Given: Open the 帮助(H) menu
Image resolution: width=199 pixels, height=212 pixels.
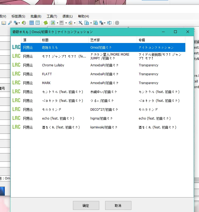Looking at the screenshot, I should click(x=83, y=16).
